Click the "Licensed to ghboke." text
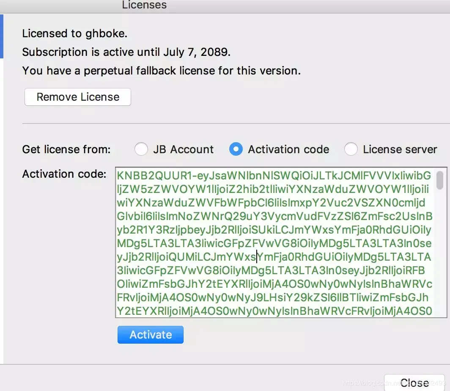Viewport: 450px width, 391px height. (75, 33)
